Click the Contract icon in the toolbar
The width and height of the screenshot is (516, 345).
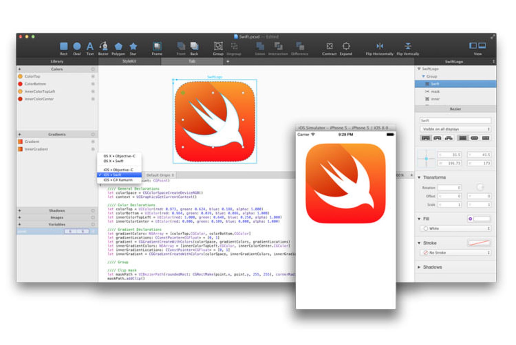[330, 46]
